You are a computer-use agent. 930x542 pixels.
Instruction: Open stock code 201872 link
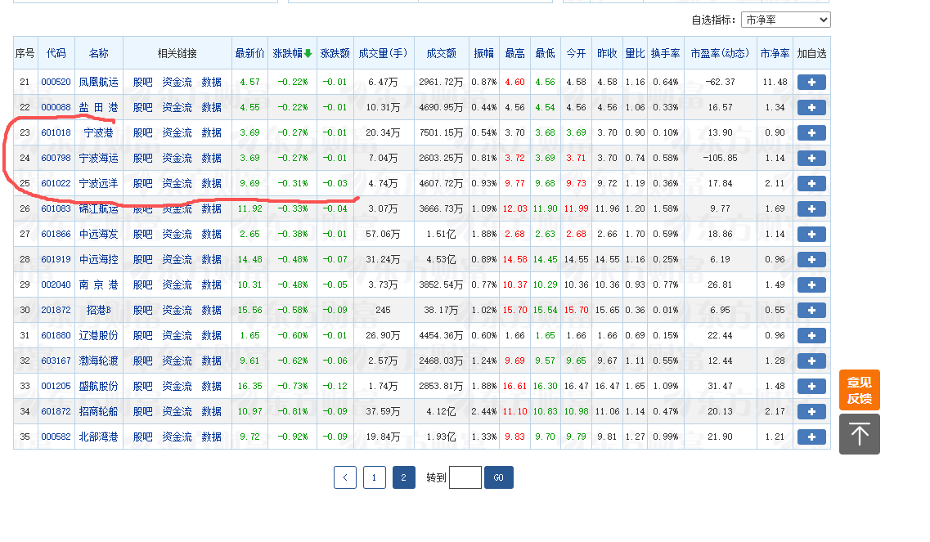[56, 310]
